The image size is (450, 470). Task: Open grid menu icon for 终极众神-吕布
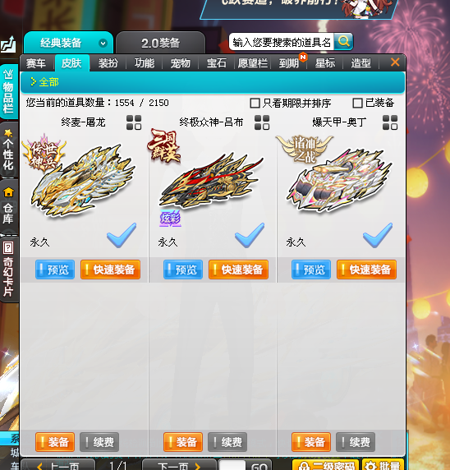262,122
